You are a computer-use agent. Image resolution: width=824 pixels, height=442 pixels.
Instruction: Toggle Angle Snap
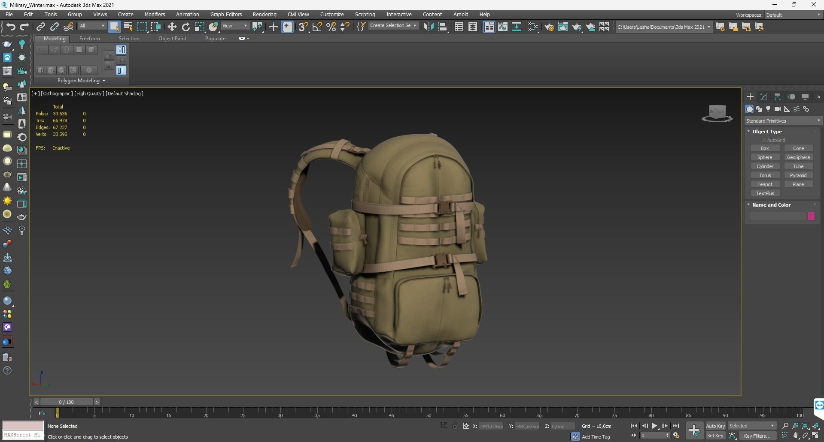click(x=317, y=27)
